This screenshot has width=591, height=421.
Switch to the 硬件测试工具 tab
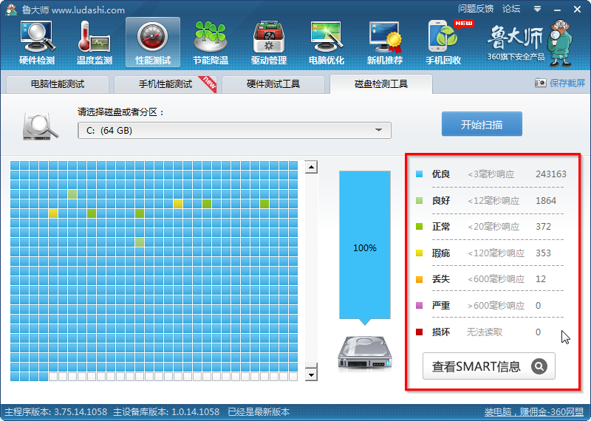click(273, 84)
